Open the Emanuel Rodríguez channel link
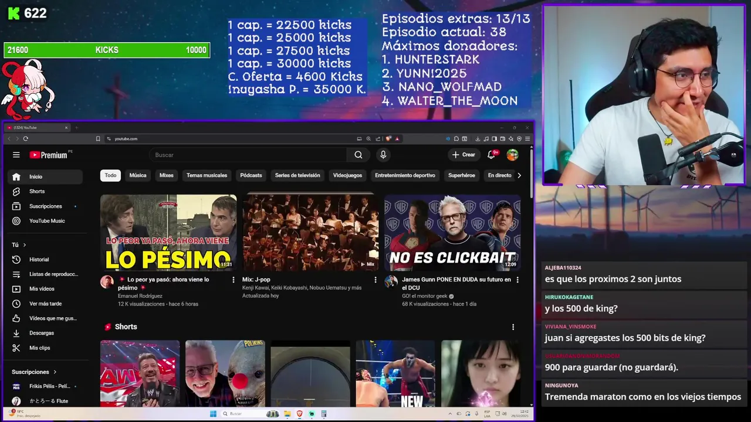The width and height of the screenshot is (751, 422). (x=140, y=296)
